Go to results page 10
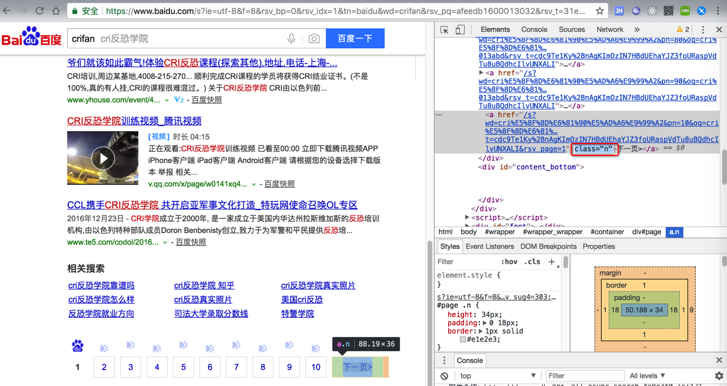Image resolution: width=727 pixels, height=386 pixels. tap(316, 367)
